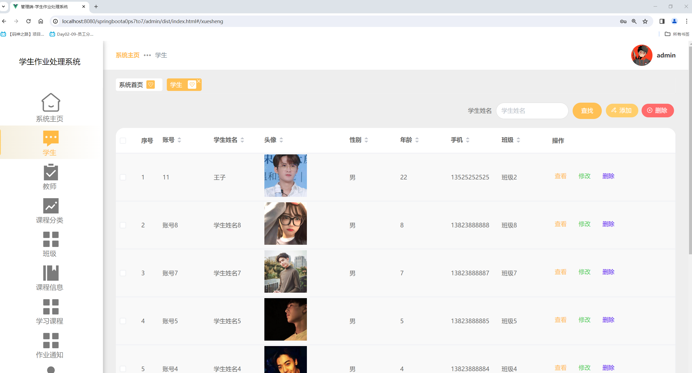Click the admin avatar picture
This screenshot has width=692, height=373.
click(641, 55)
